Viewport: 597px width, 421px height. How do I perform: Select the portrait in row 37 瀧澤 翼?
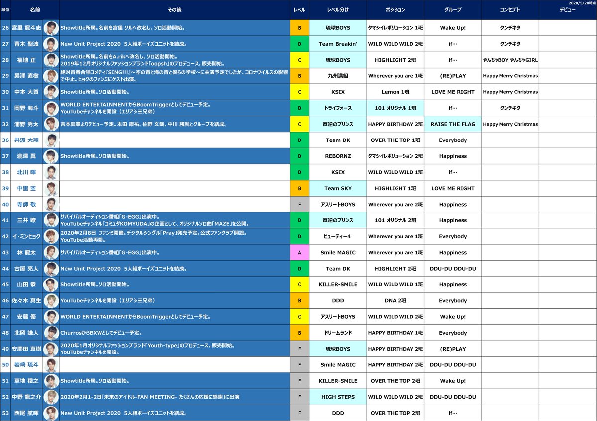(x=51, y=156)
